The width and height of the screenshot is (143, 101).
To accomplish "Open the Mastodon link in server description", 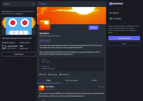I will [19, 13].
